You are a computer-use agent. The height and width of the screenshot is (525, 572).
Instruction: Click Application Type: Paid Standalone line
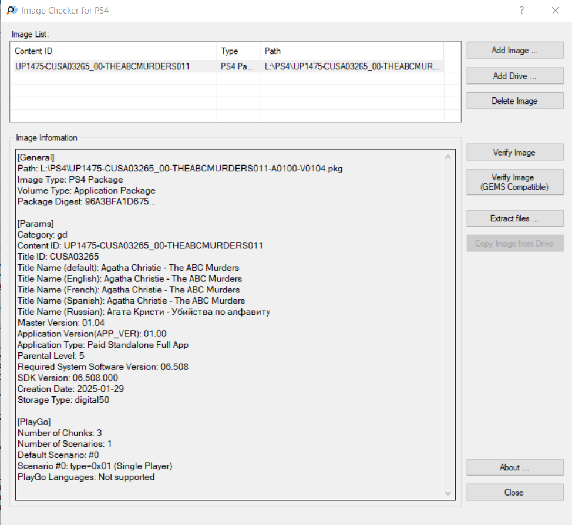(x=103, y=345)
